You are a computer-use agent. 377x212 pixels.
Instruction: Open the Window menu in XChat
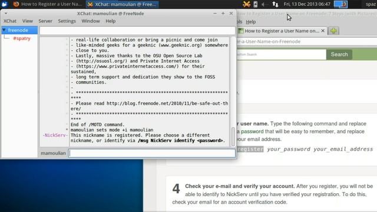(x=90, y=21)
